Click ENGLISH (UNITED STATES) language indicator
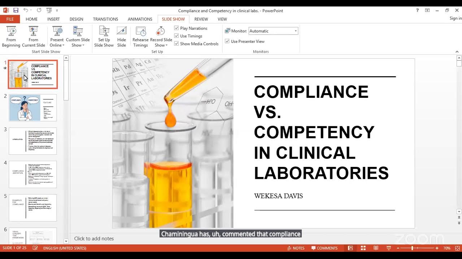This screenshot has width=462, height=259. click(x=65, y=248)
